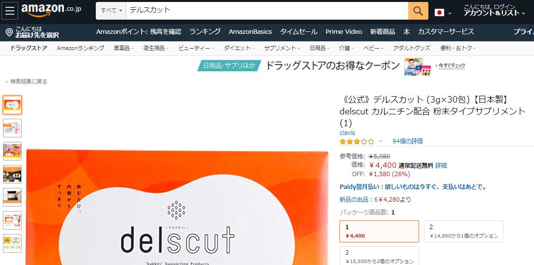Viewport: 534px width, 265px height.
Task: Select package quantity option 1
Action: pos(379,231)
